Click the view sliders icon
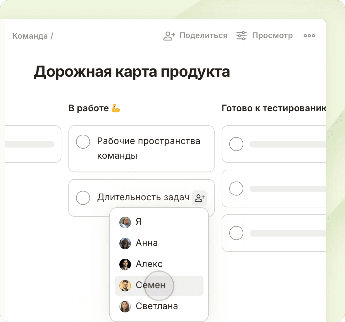345x322 pixels. 241,36
